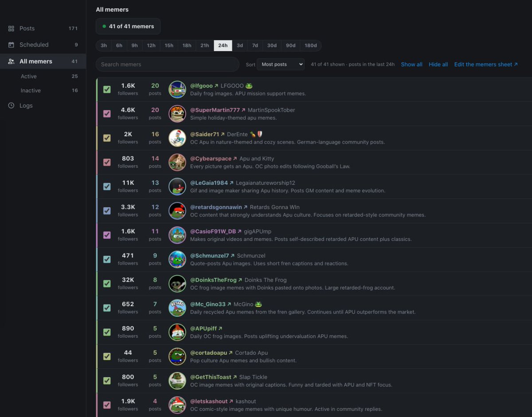Image resolution: width=532 pixels, height=417 pixels.
Task: Click the Hide all link
Action: click(x=438, y=64)
